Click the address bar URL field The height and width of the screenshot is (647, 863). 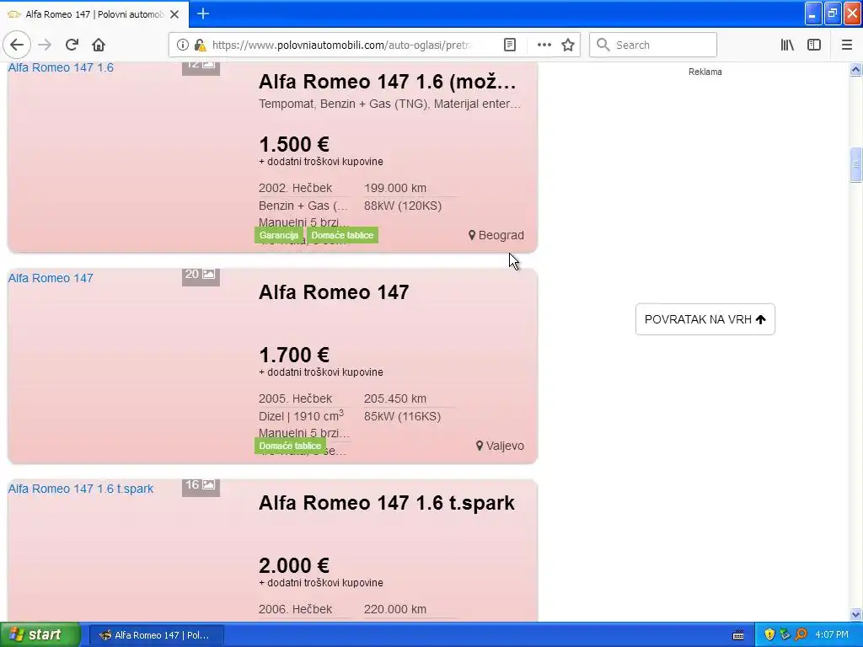(x=342, y=45)
